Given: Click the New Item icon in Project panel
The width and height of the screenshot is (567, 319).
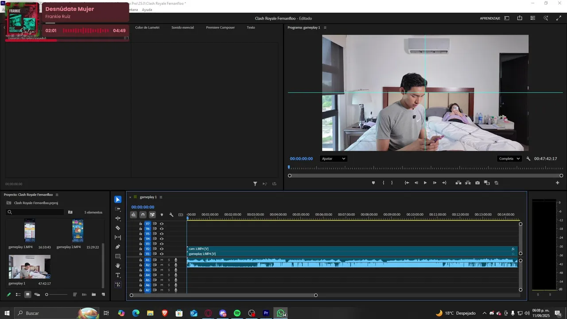Looking at the screenshot, I should coord(103,295).
